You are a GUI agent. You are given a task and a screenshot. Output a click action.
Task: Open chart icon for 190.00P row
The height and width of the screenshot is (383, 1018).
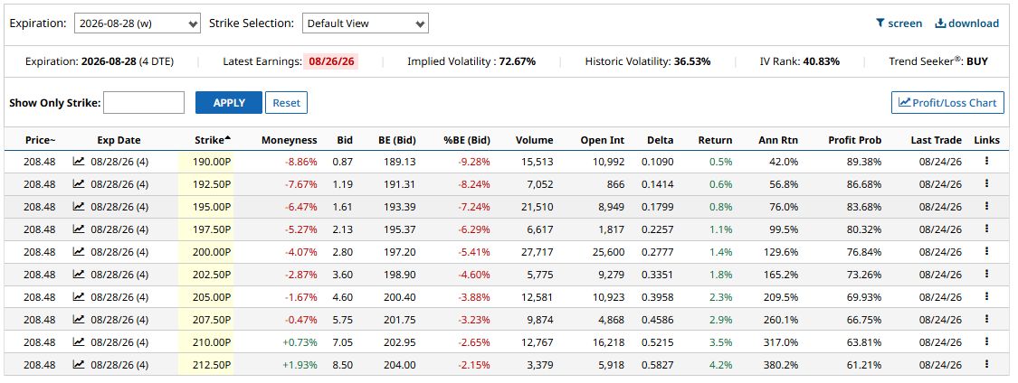point(79,162)
